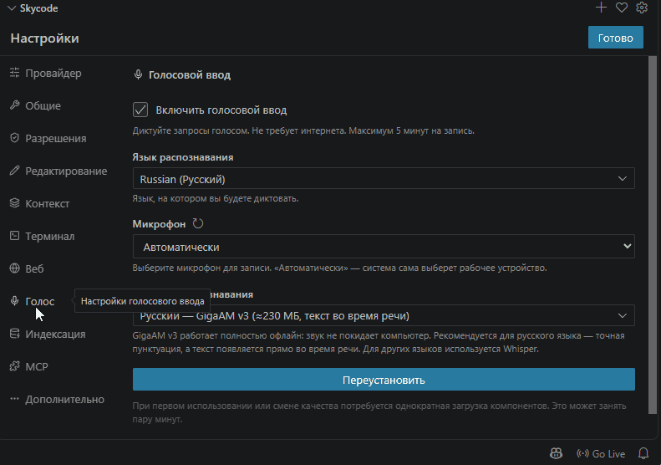661x465 pixels.
Task: Click the Язык распознавания label
Action: pos(182,157)
